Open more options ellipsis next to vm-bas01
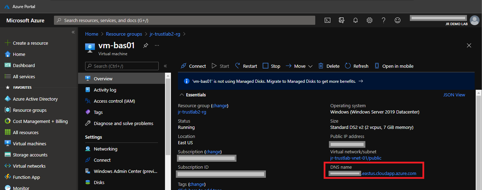The image size is (482, 190). coord(157,45)
